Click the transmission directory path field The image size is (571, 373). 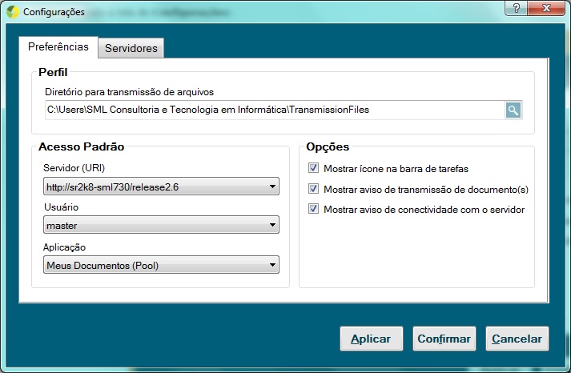coord(275,110)
